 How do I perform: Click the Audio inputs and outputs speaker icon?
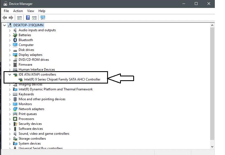click(15, 30)
